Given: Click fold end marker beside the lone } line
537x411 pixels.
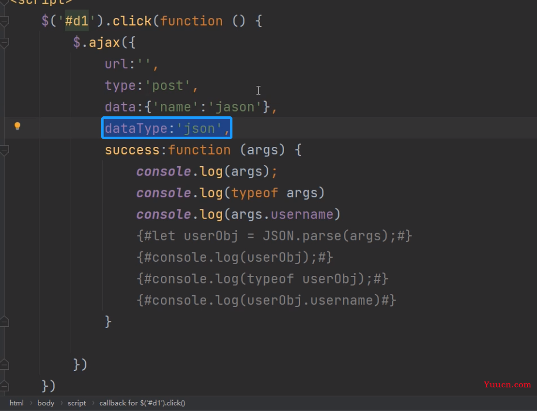Looking at the screenshot, I should coord(4,321).
